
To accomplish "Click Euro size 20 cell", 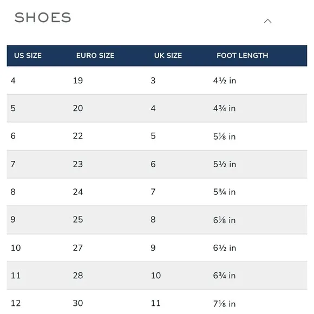I will [x=78, y=108].
